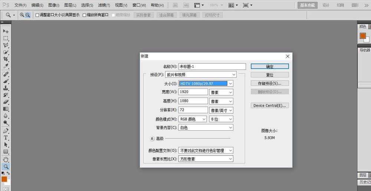Click the foreground color swatch in toolbox
The height and width of the screenshot is (191, 371).
coord(4,180)
